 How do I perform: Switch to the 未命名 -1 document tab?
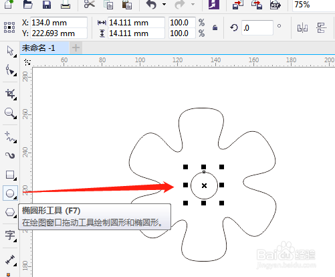click(44, 48)
